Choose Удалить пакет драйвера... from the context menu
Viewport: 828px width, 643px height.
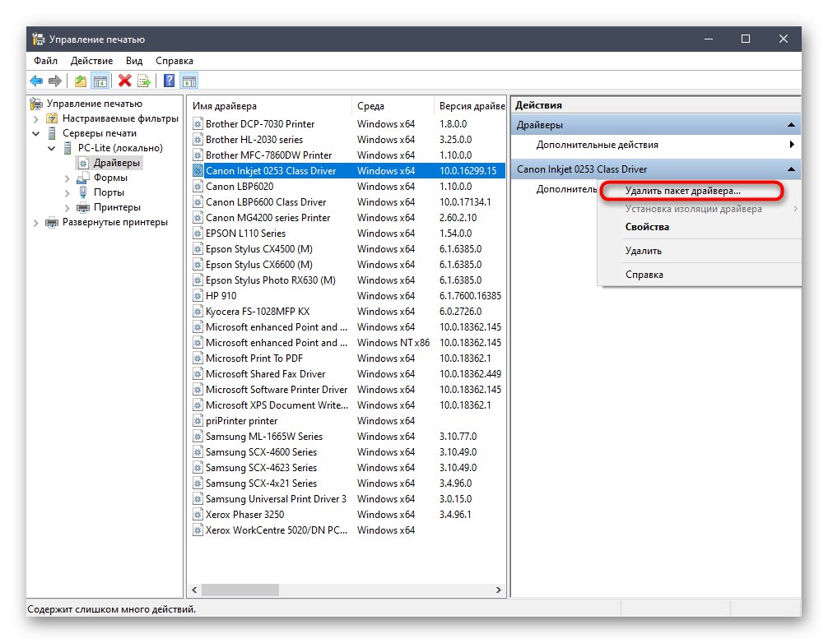(691, 191)
